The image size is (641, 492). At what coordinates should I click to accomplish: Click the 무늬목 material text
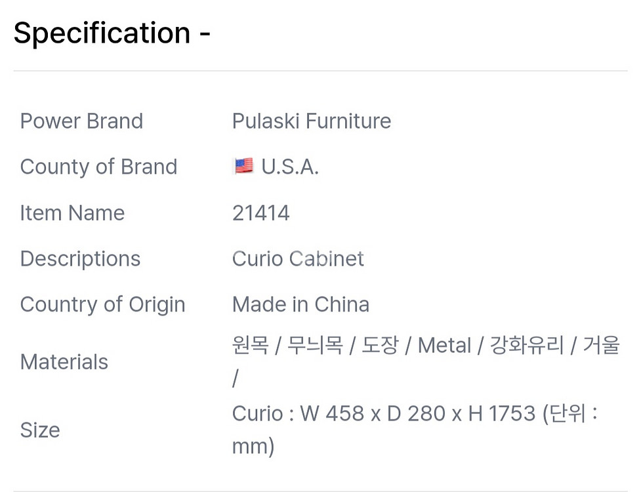click(x=316, y=345)
